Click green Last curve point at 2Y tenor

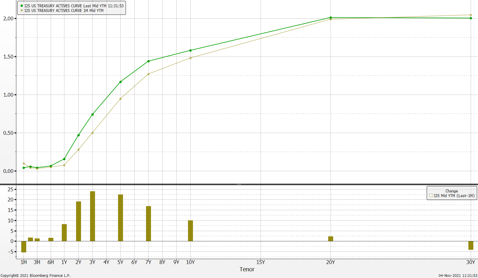[78, 135]
